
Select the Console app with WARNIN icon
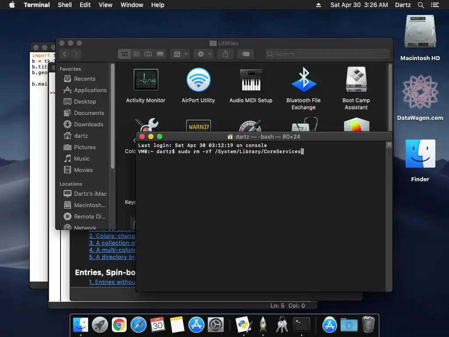tap(199, 126)
